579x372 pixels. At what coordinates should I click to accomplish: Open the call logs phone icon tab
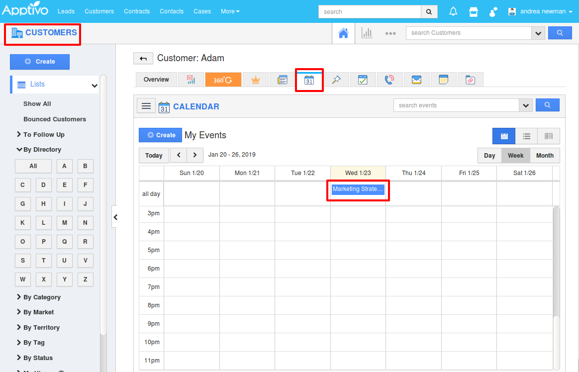389,80
